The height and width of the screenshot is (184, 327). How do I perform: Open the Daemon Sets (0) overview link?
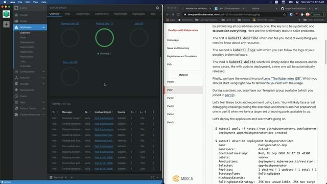[70, 24]
